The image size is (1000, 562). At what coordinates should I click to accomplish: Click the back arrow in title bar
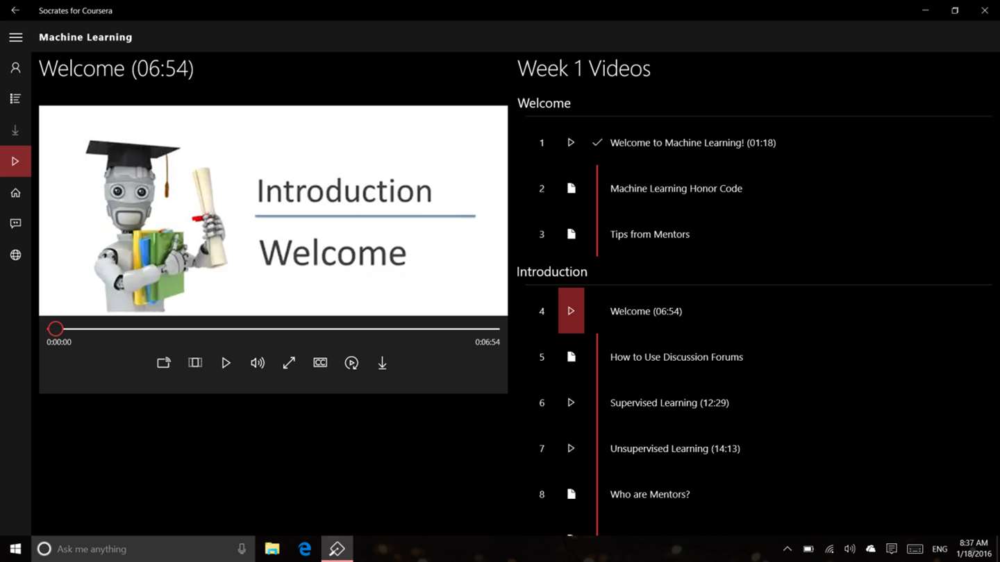pyautogui.click(x=15, y=10)
